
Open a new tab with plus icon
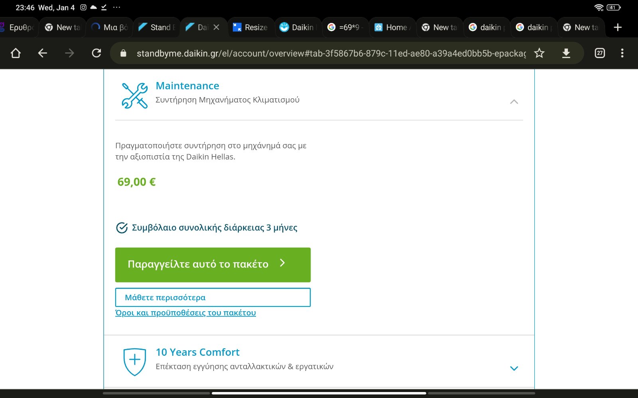[618, 27]
